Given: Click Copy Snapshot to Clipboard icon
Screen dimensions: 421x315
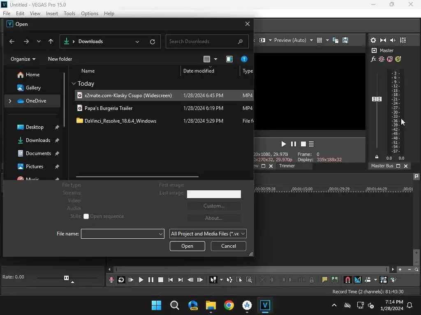Looking at the screenshot, I should coord(335,40).
